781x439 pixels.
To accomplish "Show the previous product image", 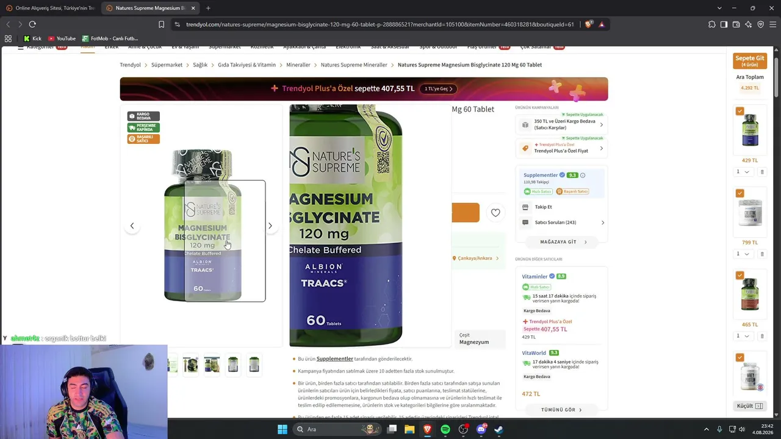I will [x=132, y=226].
